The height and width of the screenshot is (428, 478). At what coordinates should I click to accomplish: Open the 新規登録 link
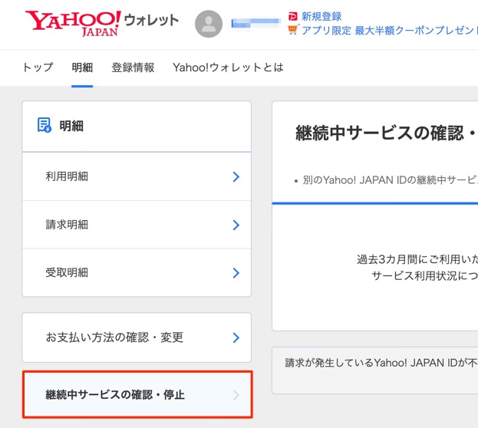321,16
